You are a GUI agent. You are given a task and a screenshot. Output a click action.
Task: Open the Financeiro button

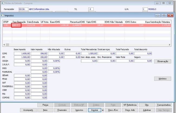[62, 110]
